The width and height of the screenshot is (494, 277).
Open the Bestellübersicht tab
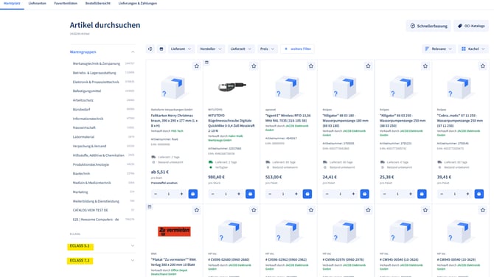97,4
